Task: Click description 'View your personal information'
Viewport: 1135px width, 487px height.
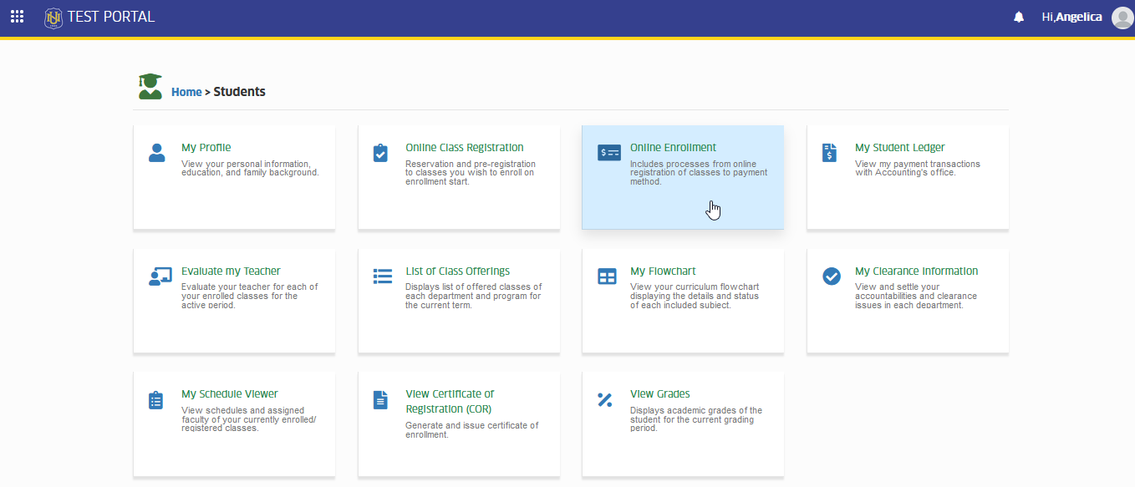Action: coord(250,168)
